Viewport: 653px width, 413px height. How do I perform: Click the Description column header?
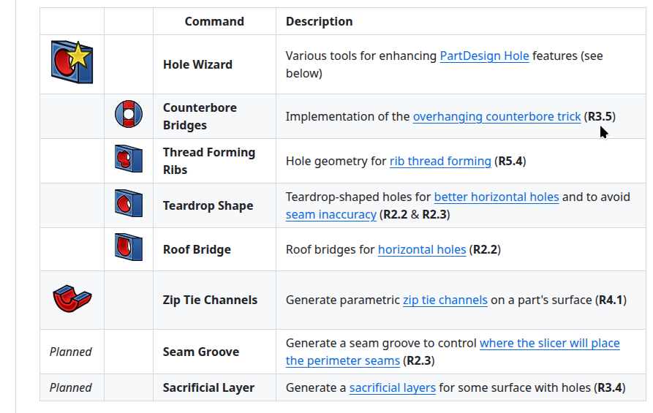pos(319,21)
